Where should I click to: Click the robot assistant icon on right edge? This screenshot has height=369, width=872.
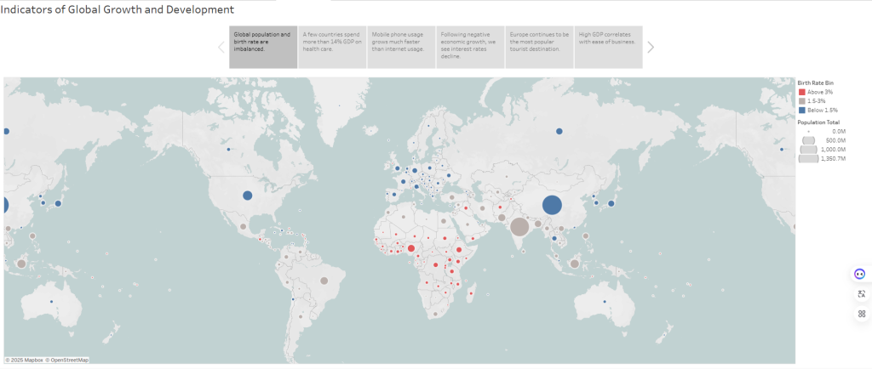coord(860,274)
